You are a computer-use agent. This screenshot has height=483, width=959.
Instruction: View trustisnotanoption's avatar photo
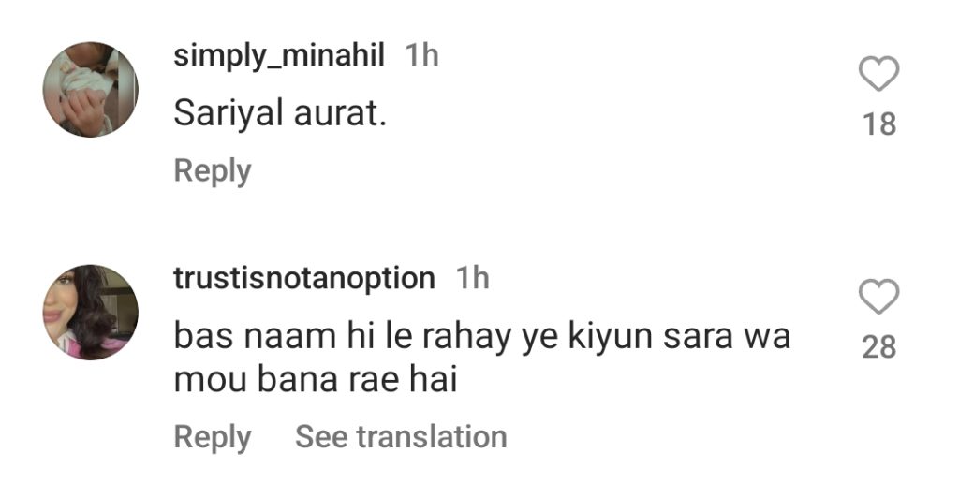tap(90, 312)
